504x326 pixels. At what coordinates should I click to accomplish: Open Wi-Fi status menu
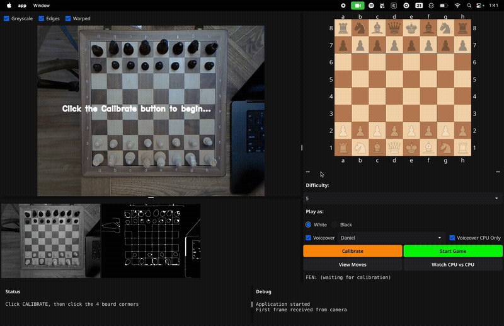[x=457, y=6]
